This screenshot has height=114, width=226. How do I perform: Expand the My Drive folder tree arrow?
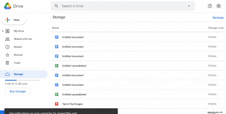click(3, 31)
